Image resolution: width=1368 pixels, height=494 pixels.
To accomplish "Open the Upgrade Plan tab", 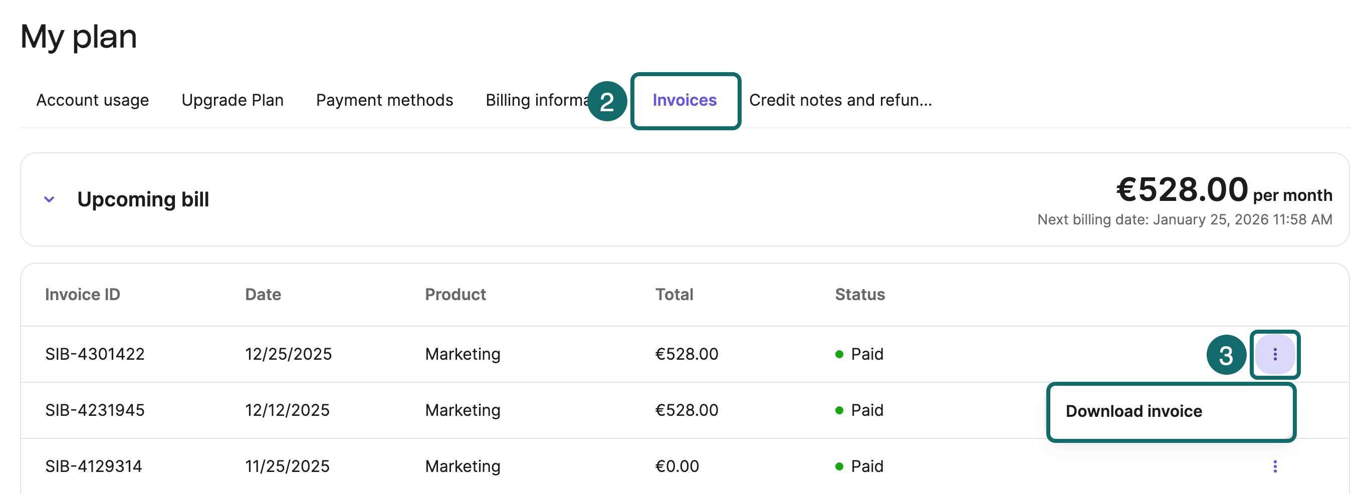I will [232, 100].
